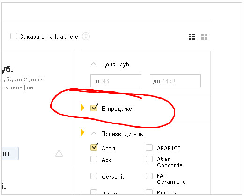Image resolution: width=244 pixels, height=196 pixels.
Task: Click yellow marker beside Производитель
Action: click(82, 132)
